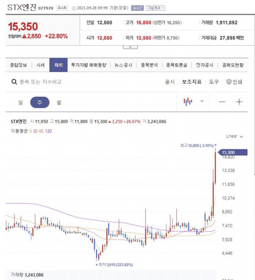Expand price details with chevron below summary
This screenshot has width=255, height=280.
pos(130,47)
